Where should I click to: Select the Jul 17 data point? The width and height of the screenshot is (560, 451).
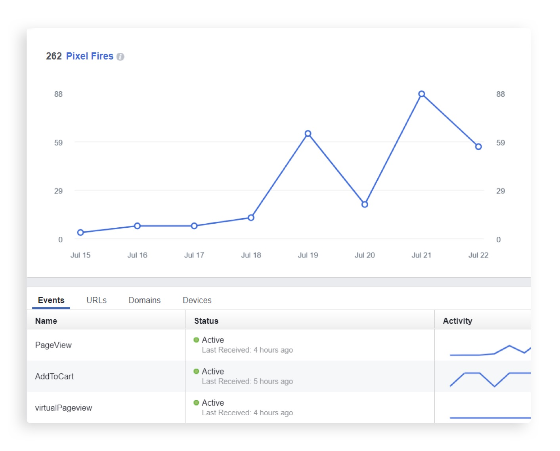tap(194, 226)
